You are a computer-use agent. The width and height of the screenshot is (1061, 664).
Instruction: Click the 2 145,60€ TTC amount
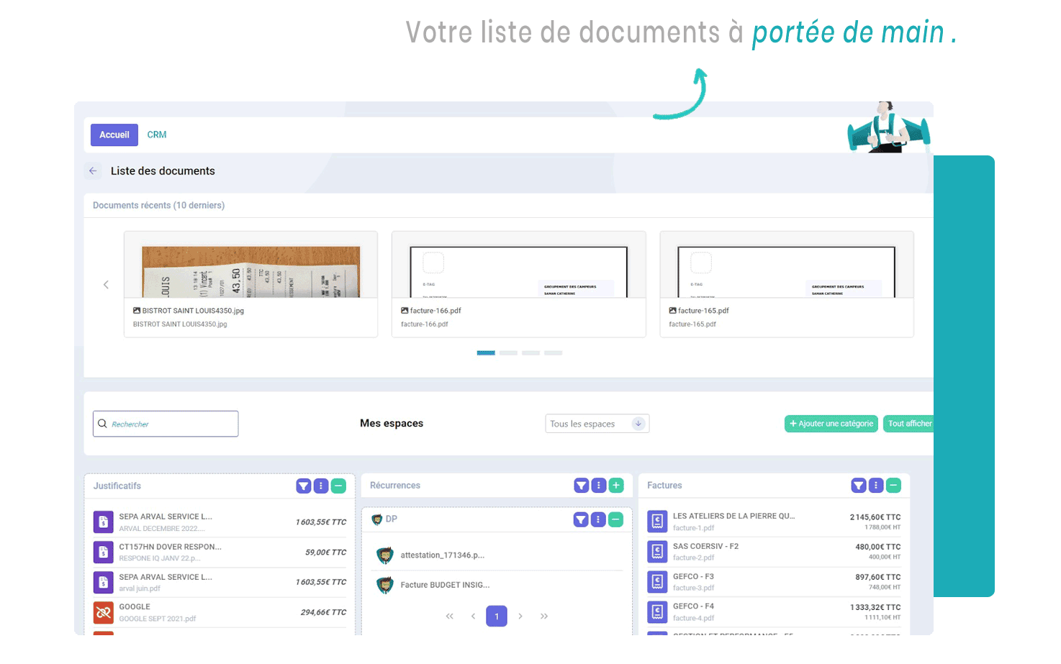coord(875,517)
